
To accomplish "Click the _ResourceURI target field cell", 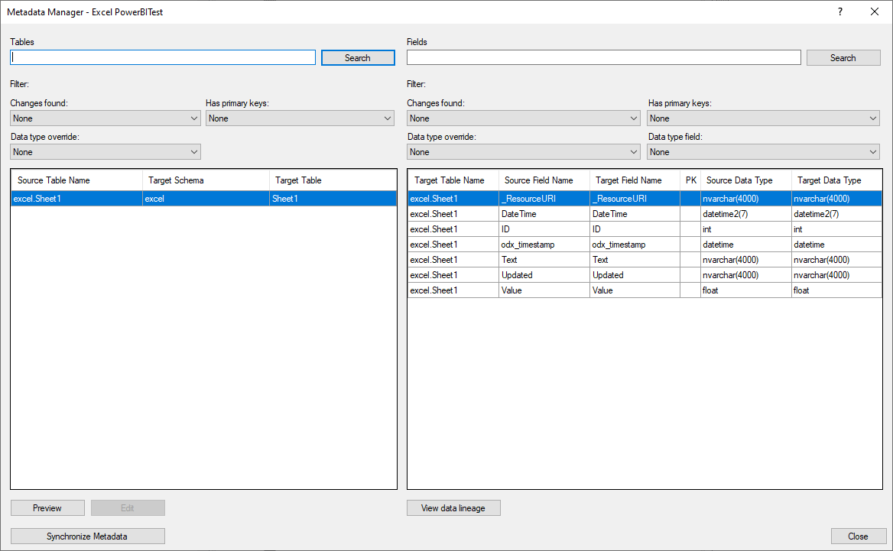I will click(635, 199).
